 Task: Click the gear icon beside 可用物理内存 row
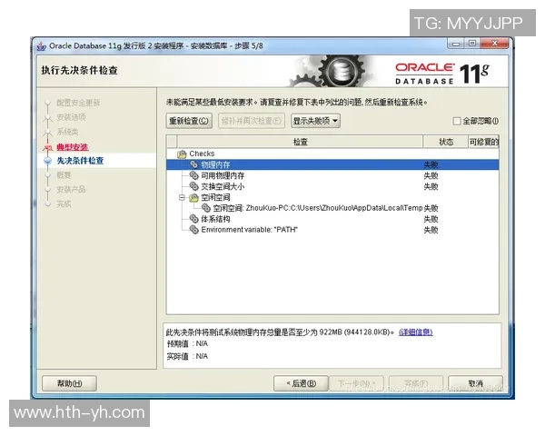[x=193, y=175]
